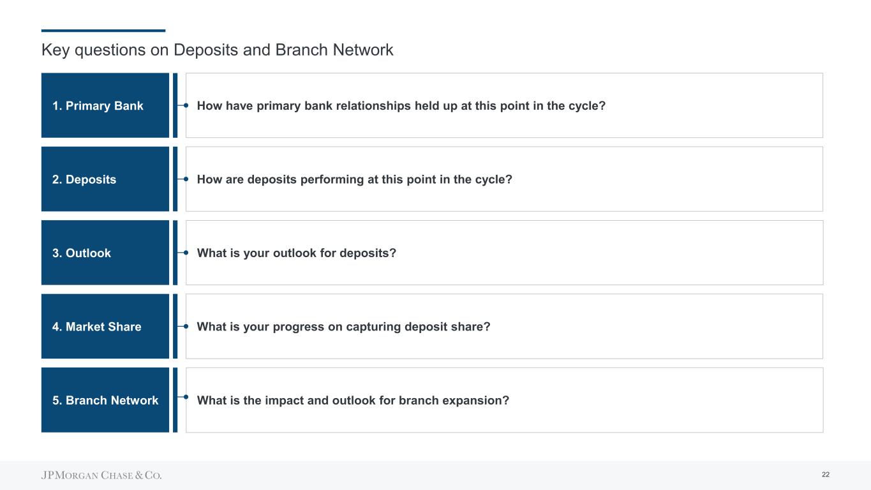This screenshot has height=490, width=871.
Task: Select the capturing deposit share question
Action: [x=343, y=327]
